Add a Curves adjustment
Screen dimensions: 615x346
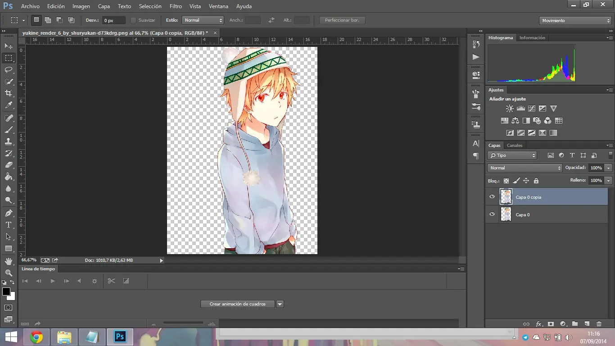532,109
